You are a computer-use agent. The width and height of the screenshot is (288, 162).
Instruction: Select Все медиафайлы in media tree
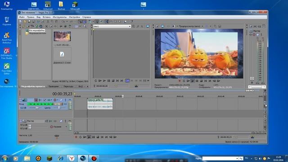click(37, 31)
